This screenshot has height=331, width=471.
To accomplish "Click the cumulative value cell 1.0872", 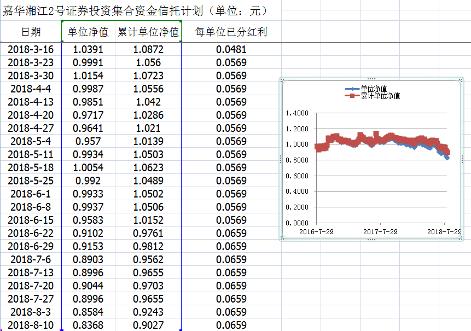I will [148, 49].
